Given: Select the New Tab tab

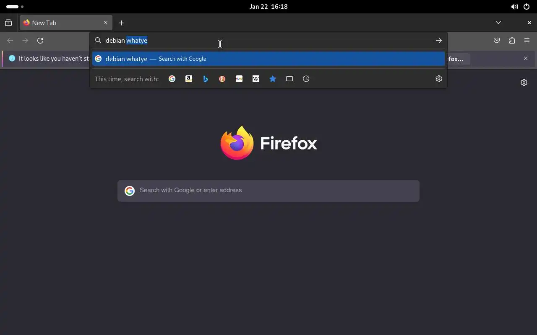Looking at the screenshot, I should (66, 23).
